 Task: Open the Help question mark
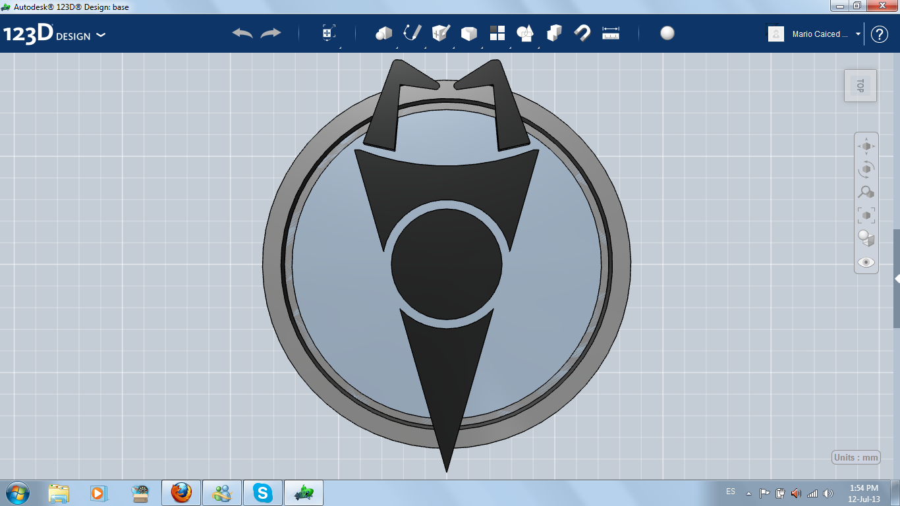coord(880,34)
